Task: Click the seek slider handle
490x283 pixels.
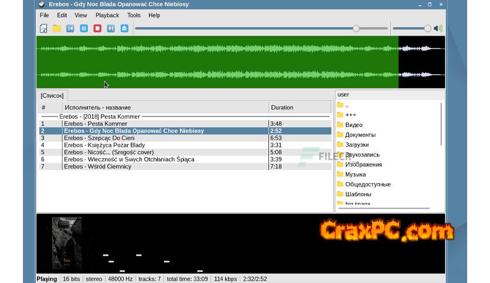Action: (356, 29)
